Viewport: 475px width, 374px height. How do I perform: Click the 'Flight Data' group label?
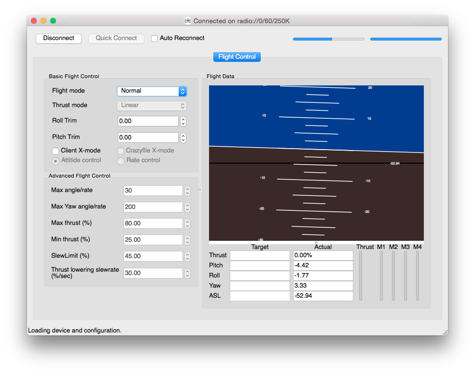(x=220, y=76)
